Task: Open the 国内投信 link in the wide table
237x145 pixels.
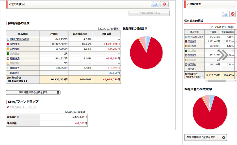Action: 15,49
